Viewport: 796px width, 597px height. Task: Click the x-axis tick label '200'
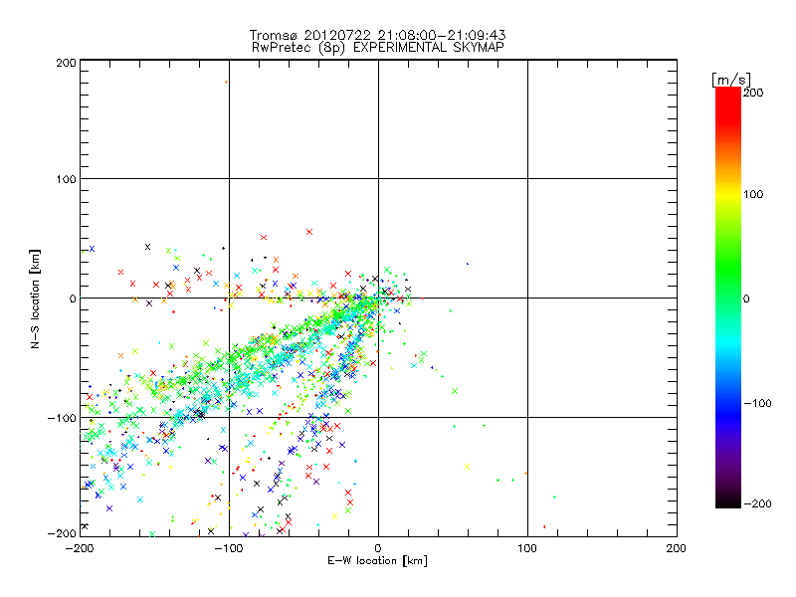pos(677,548)
